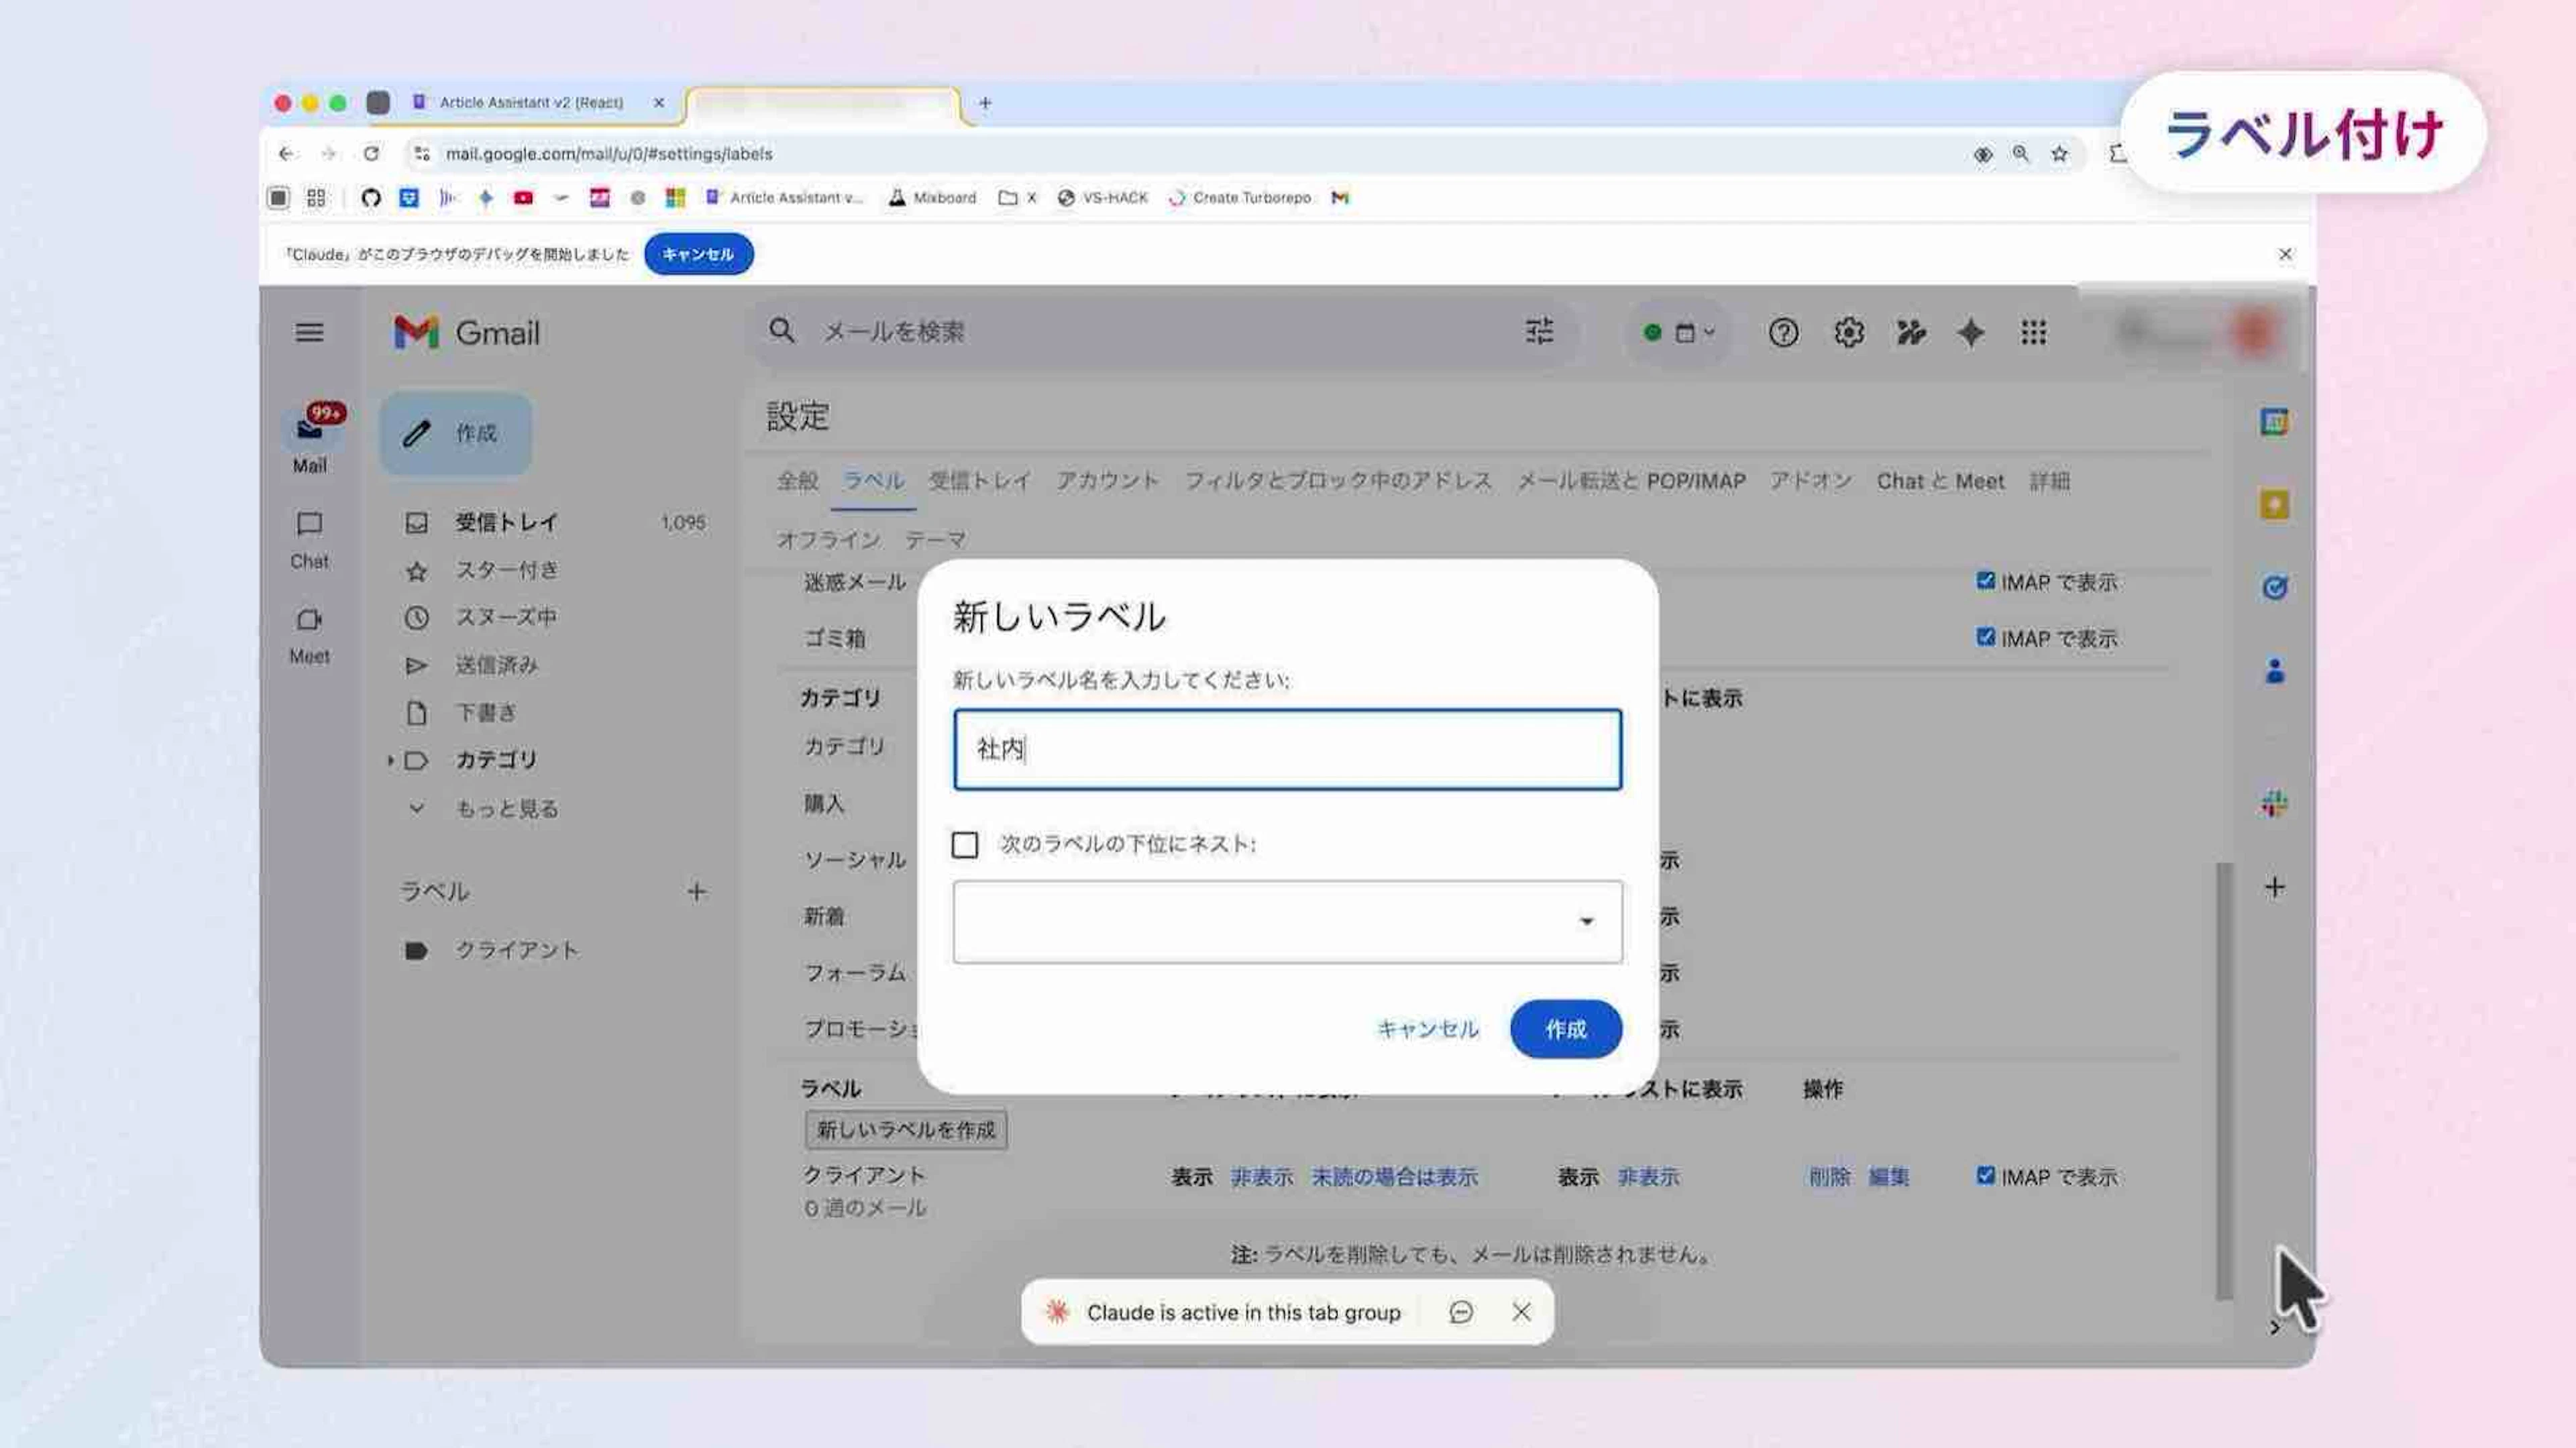Toggle IMAP で表示 checkbox for クライアント
The image size is (2576, 1448).
(x=1985, y=1175)
